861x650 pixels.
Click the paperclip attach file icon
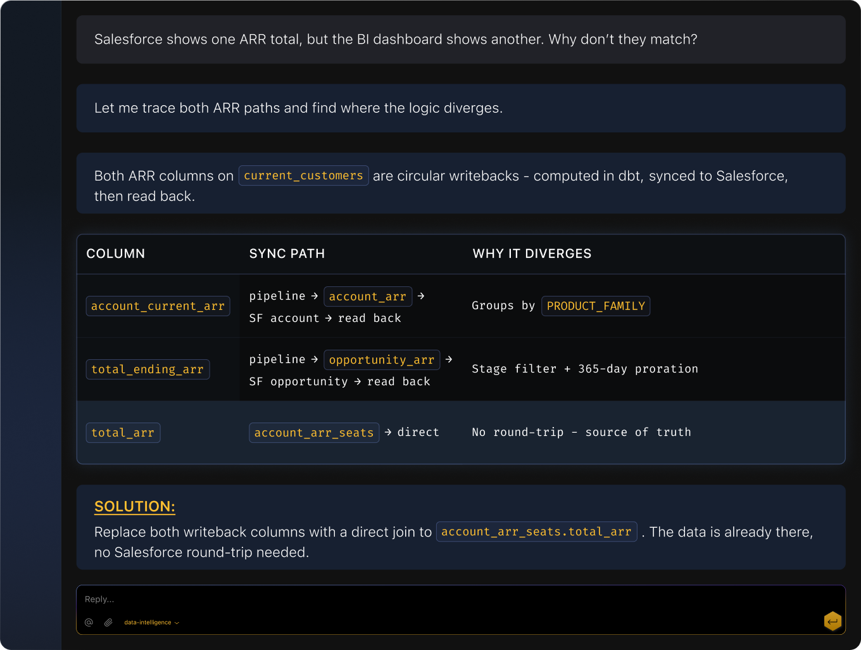pos(108,622)
